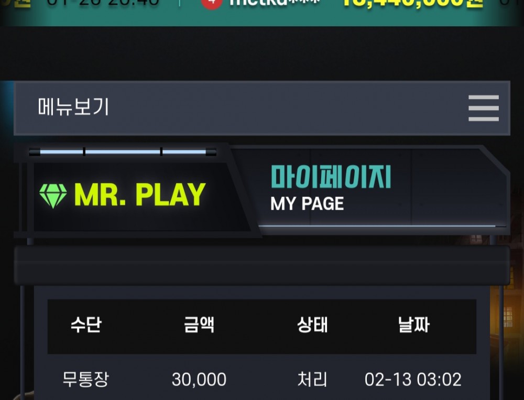Click the 01-26 timestamp in top ticker
The width and height of the screenshot is (524, 400).
pyautogui.click(x=103, y=3)
